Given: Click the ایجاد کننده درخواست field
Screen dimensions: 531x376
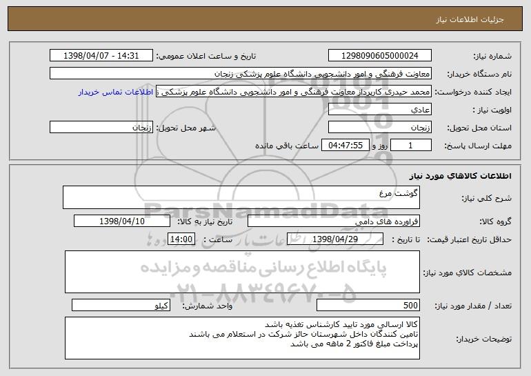Looking at the screenshot, I should coord(294,92).
